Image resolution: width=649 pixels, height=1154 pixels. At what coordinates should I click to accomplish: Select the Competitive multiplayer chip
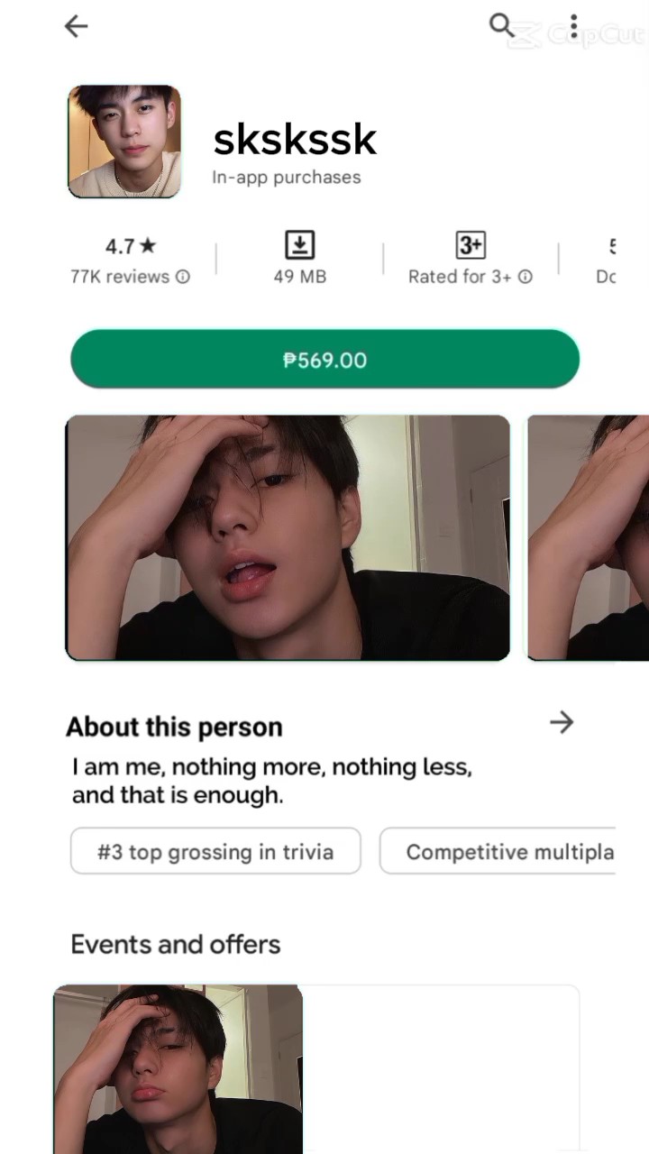(498, 851)
